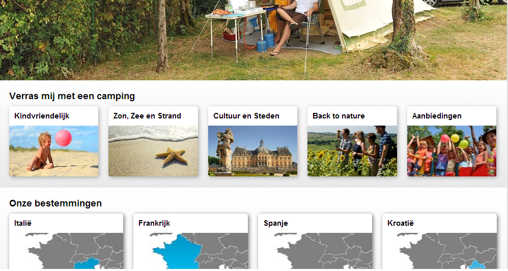508x271 pixels.
Task: Click the Onze bestemmingen section heading
Action: coord(55,203)
